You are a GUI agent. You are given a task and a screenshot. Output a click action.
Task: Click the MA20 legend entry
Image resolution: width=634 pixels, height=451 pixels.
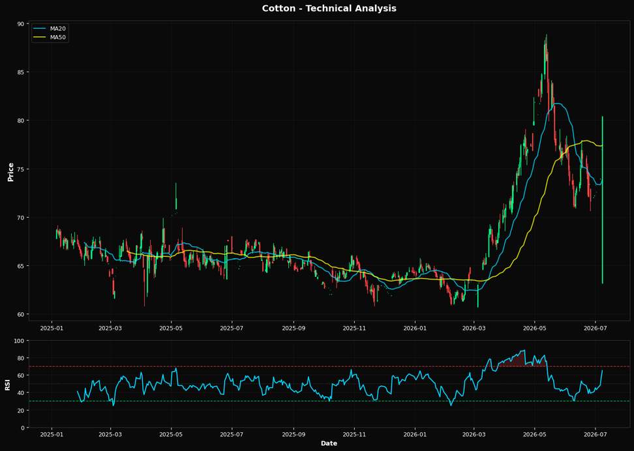click(x=50, y=29)
